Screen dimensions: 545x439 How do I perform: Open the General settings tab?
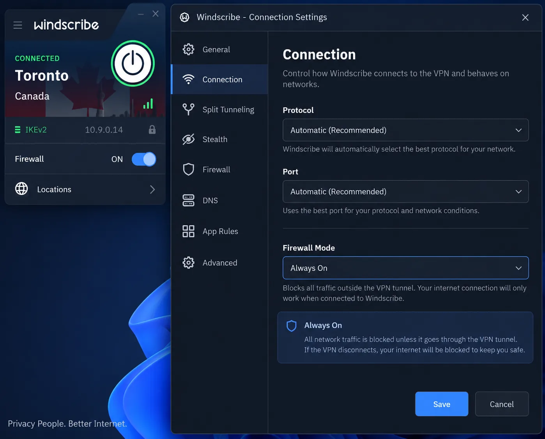(219, 50)
